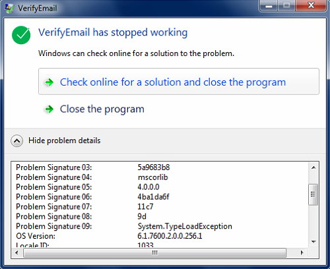Click the Hide problem details label
The image size is (330, 269).
[65, 140]
